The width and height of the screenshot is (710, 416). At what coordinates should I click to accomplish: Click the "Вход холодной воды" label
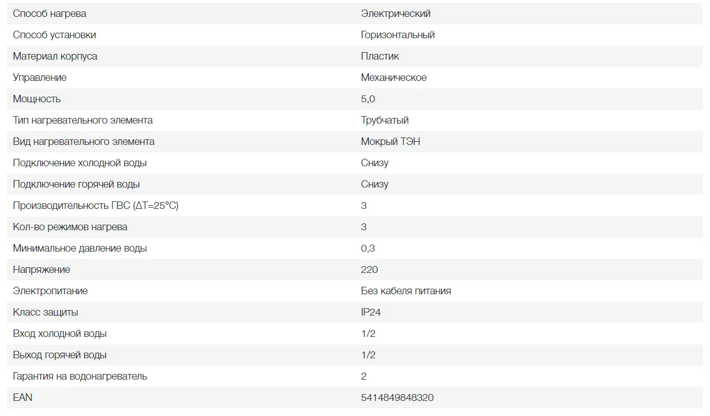[x=60, y=334]
